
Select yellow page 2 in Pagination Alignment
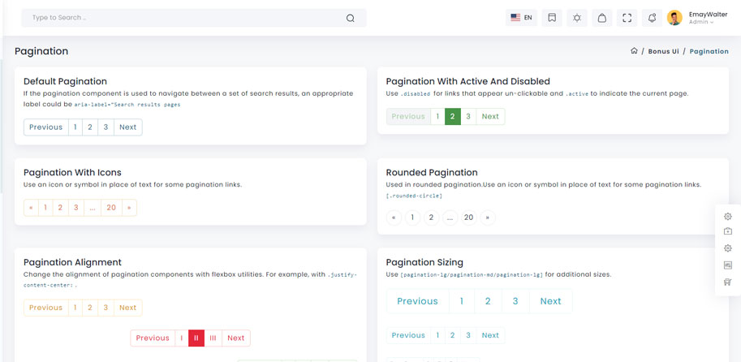point(90,308)
